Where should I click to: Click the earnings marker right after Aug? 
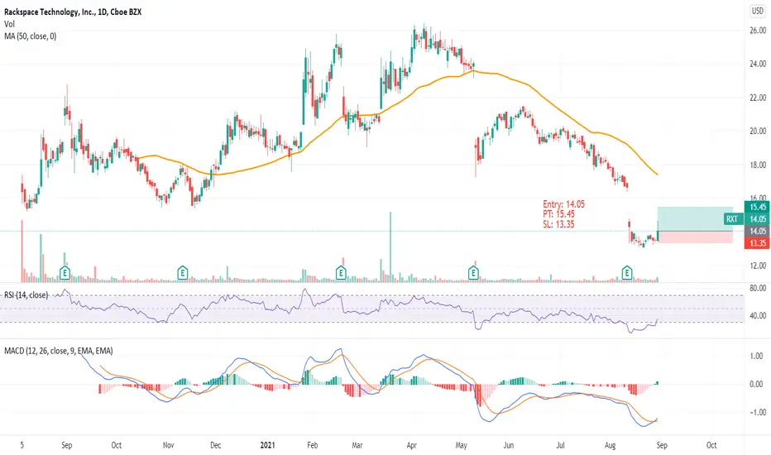pyautogui.click(x=627, y=272)
